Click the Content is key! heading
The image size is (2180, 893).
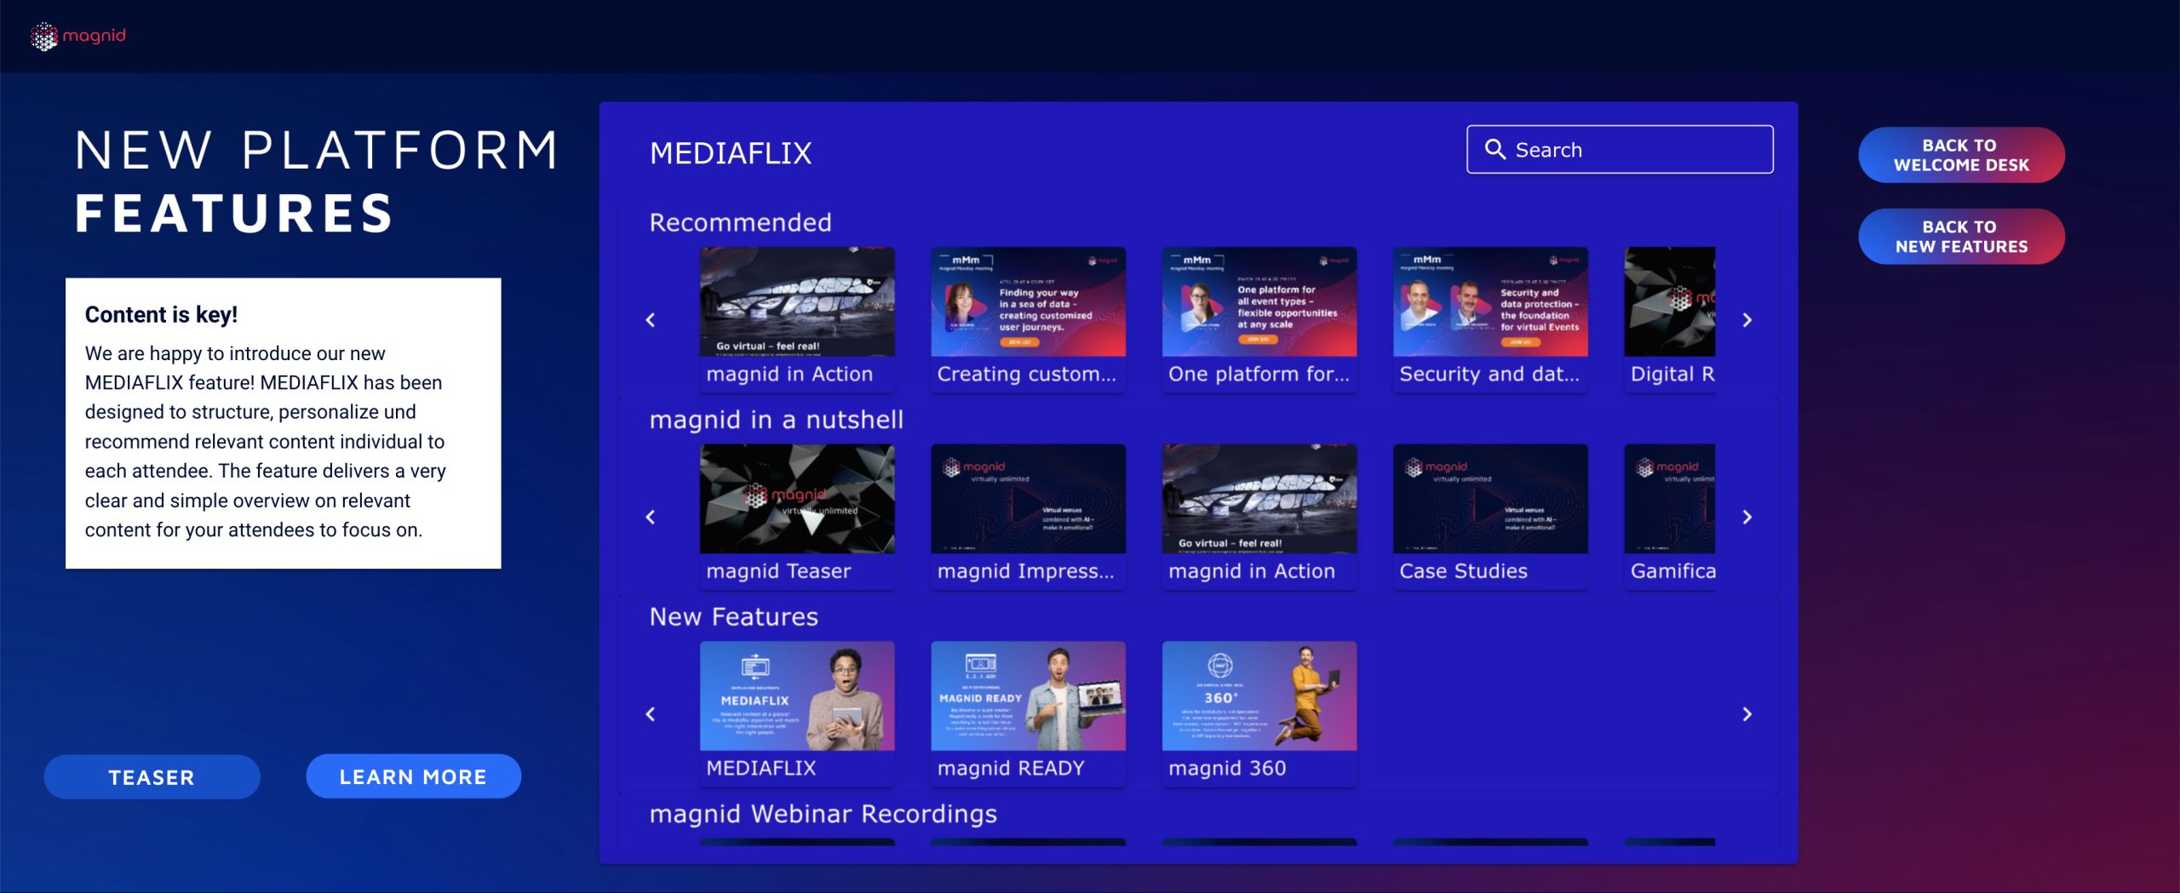pos(161,315)
